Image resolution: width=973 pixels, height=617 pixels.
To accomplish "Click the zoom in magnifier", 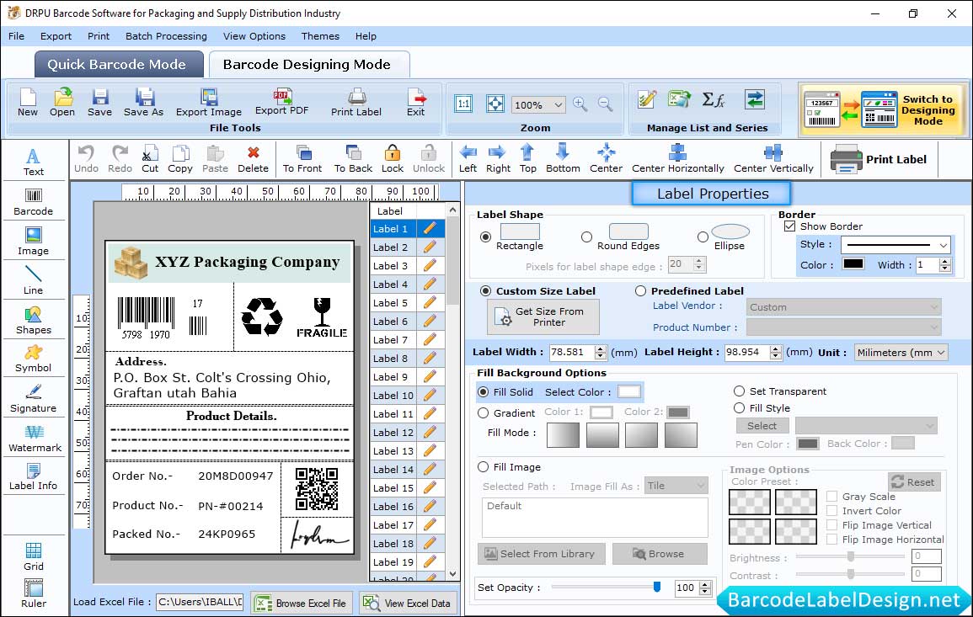I will (x=580, y=104).
